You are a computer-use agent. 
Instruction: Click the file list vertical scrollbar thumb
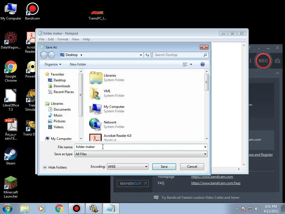click(207, 82)
